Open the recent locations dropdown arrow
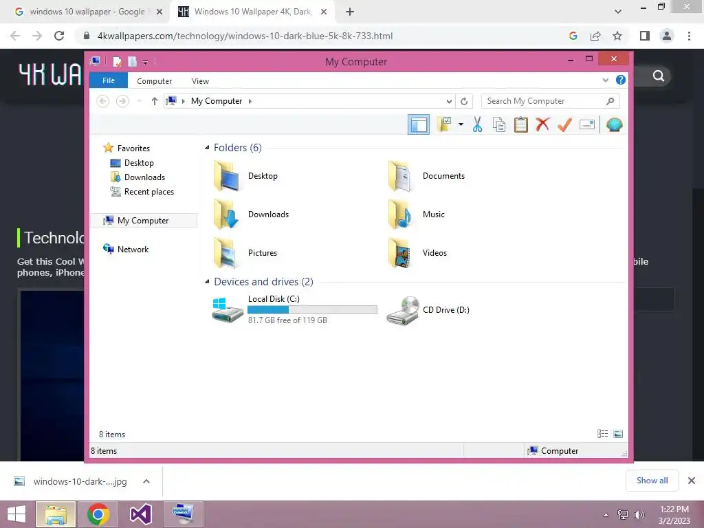The image size is (704, 528). coord(140,101)
